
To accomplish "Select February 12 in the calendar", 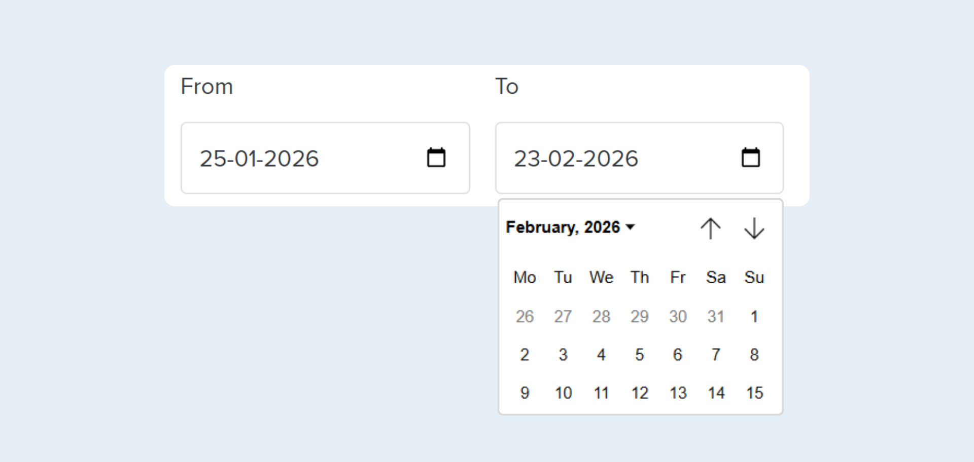I will pyautogui.click(x=639, y=393).
